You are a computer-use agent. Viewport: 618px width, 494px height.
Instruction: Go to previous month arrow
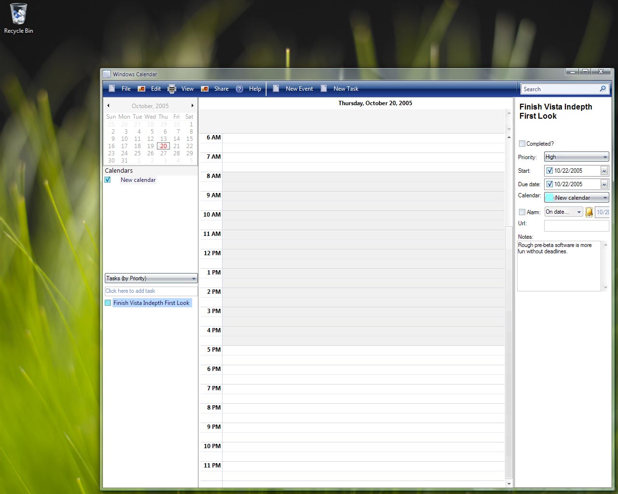pyautogui.click(x=108, y=106)
